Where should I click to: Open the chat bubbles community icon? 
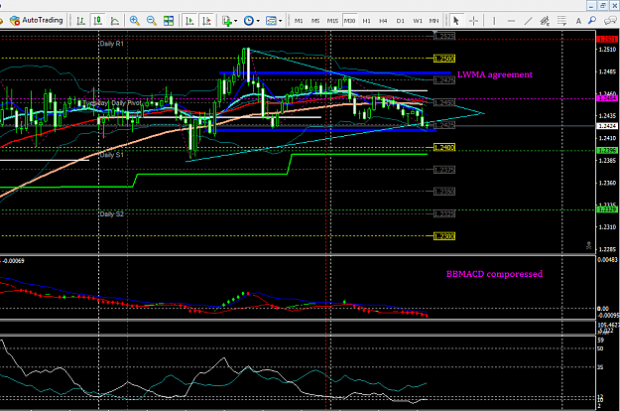coord(610,21)
